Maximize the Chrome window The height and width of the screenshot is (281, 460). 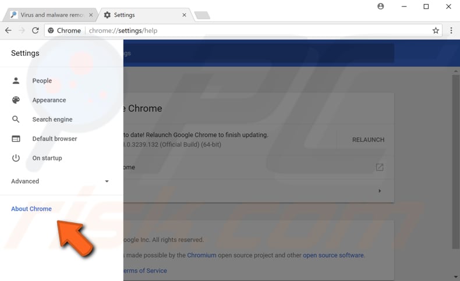click(426, 6)
